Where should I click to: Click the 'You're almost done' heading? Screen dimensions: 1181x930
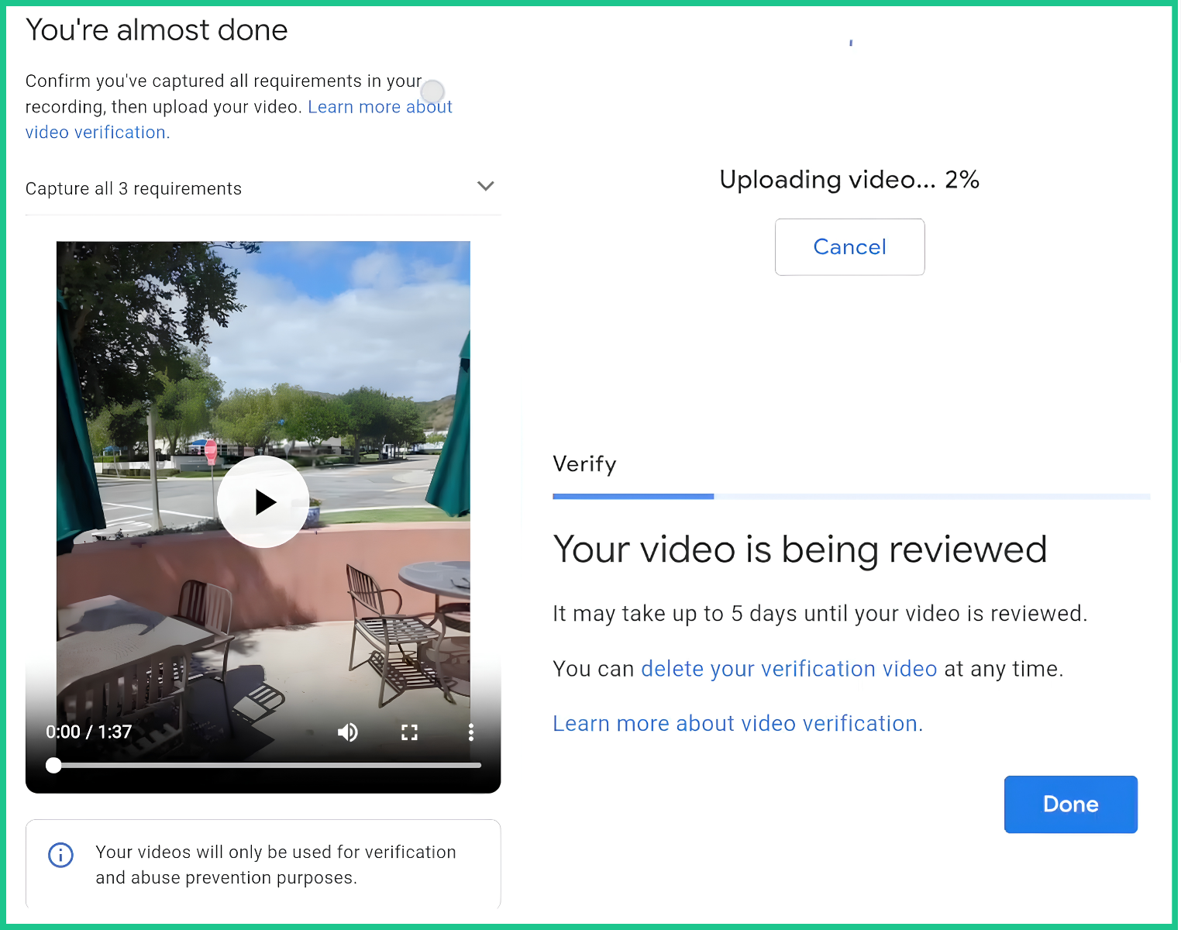(157, 30)
